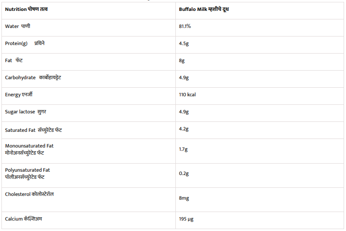This screenshot has height=231, width=346.
Task: Click the 1.7g monounsaturated fat value
Action: (x=183, y=149)
